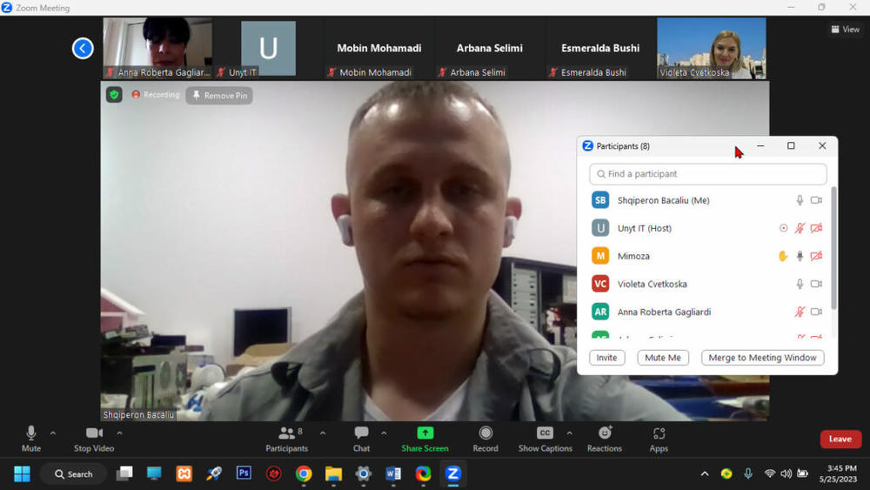The height and width of the screenshot is (490, 870).
Task: Click the Invite button
Action: click(x=606, y=358)
